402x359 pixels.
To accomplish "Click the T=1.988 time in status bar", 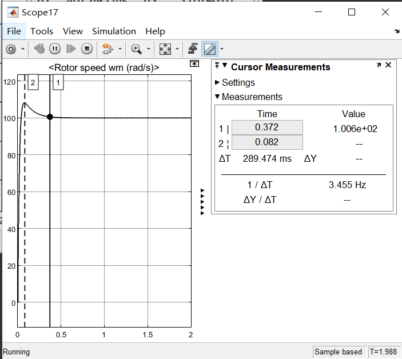I will coord(383,352).
